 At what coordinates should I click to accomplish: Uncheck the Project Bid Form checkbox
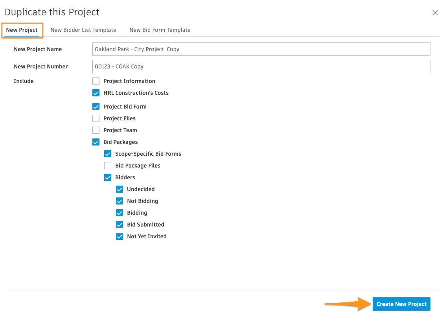coord(96,107)
